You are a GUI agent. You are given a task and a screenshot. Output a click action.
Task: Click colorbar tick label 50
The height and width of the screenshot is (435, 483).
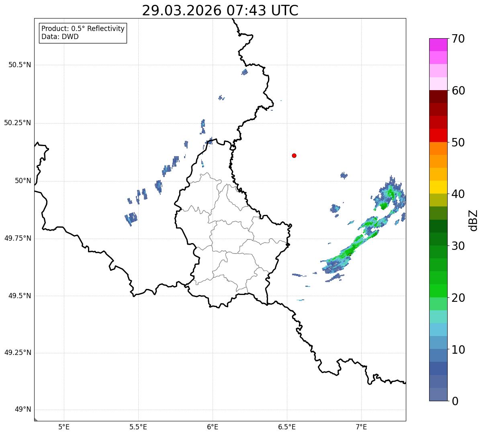tap(458, 142)
